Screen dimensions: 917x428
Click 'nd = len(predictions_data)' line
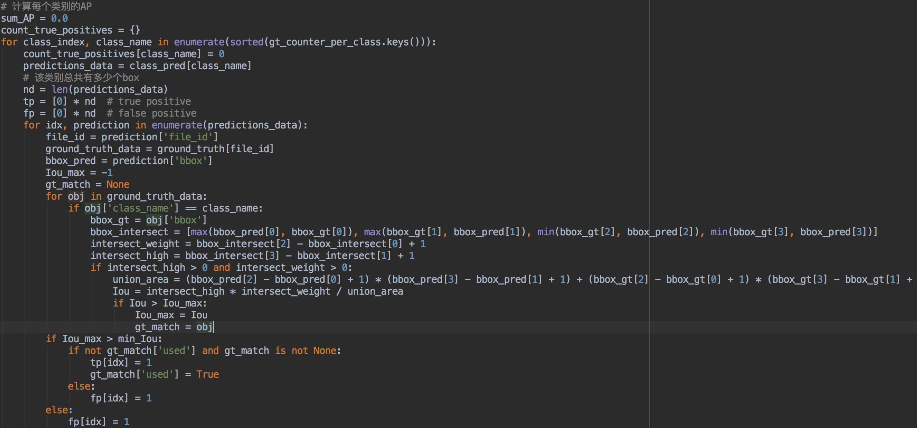coord(95,89)
